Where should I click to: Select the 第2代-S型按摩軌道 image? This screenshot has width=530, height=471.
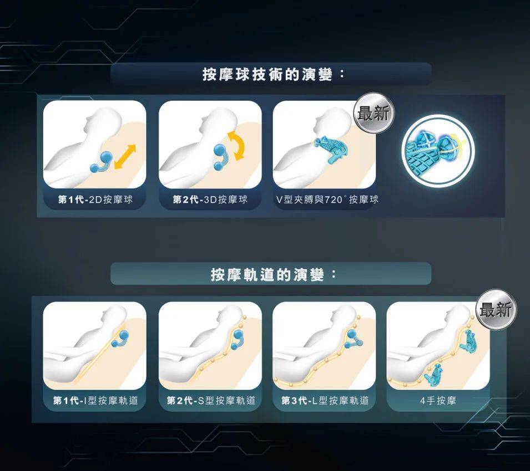click(210, 346)
